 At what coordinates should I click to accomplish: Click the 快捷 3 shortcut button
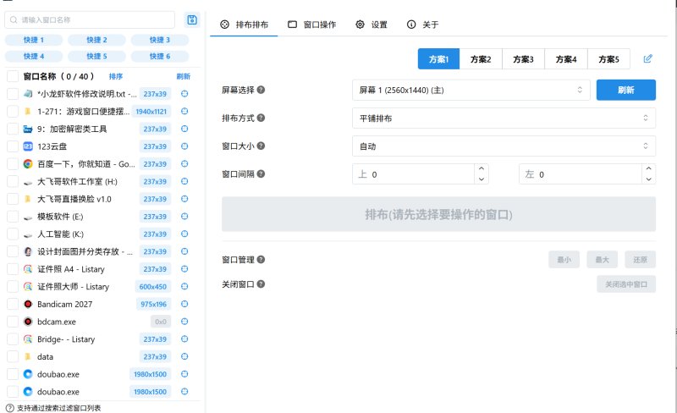tap(160, 40)
